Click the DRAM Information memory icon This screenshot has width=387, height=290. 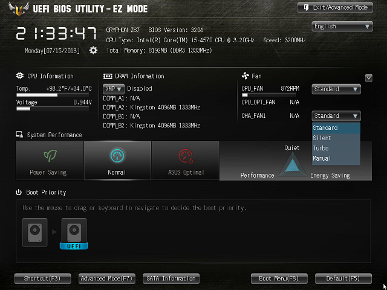point(108,77)
